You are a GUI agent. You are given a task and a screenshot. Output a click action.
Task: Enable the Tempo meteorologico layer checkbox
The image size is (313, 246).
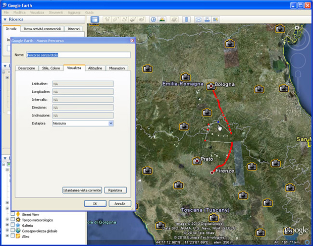(x=13, y=219)
